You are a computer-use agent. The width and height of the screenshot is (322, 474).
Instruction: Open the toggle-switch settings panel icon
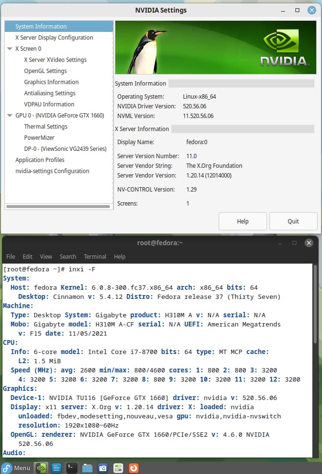click(118, 468)
